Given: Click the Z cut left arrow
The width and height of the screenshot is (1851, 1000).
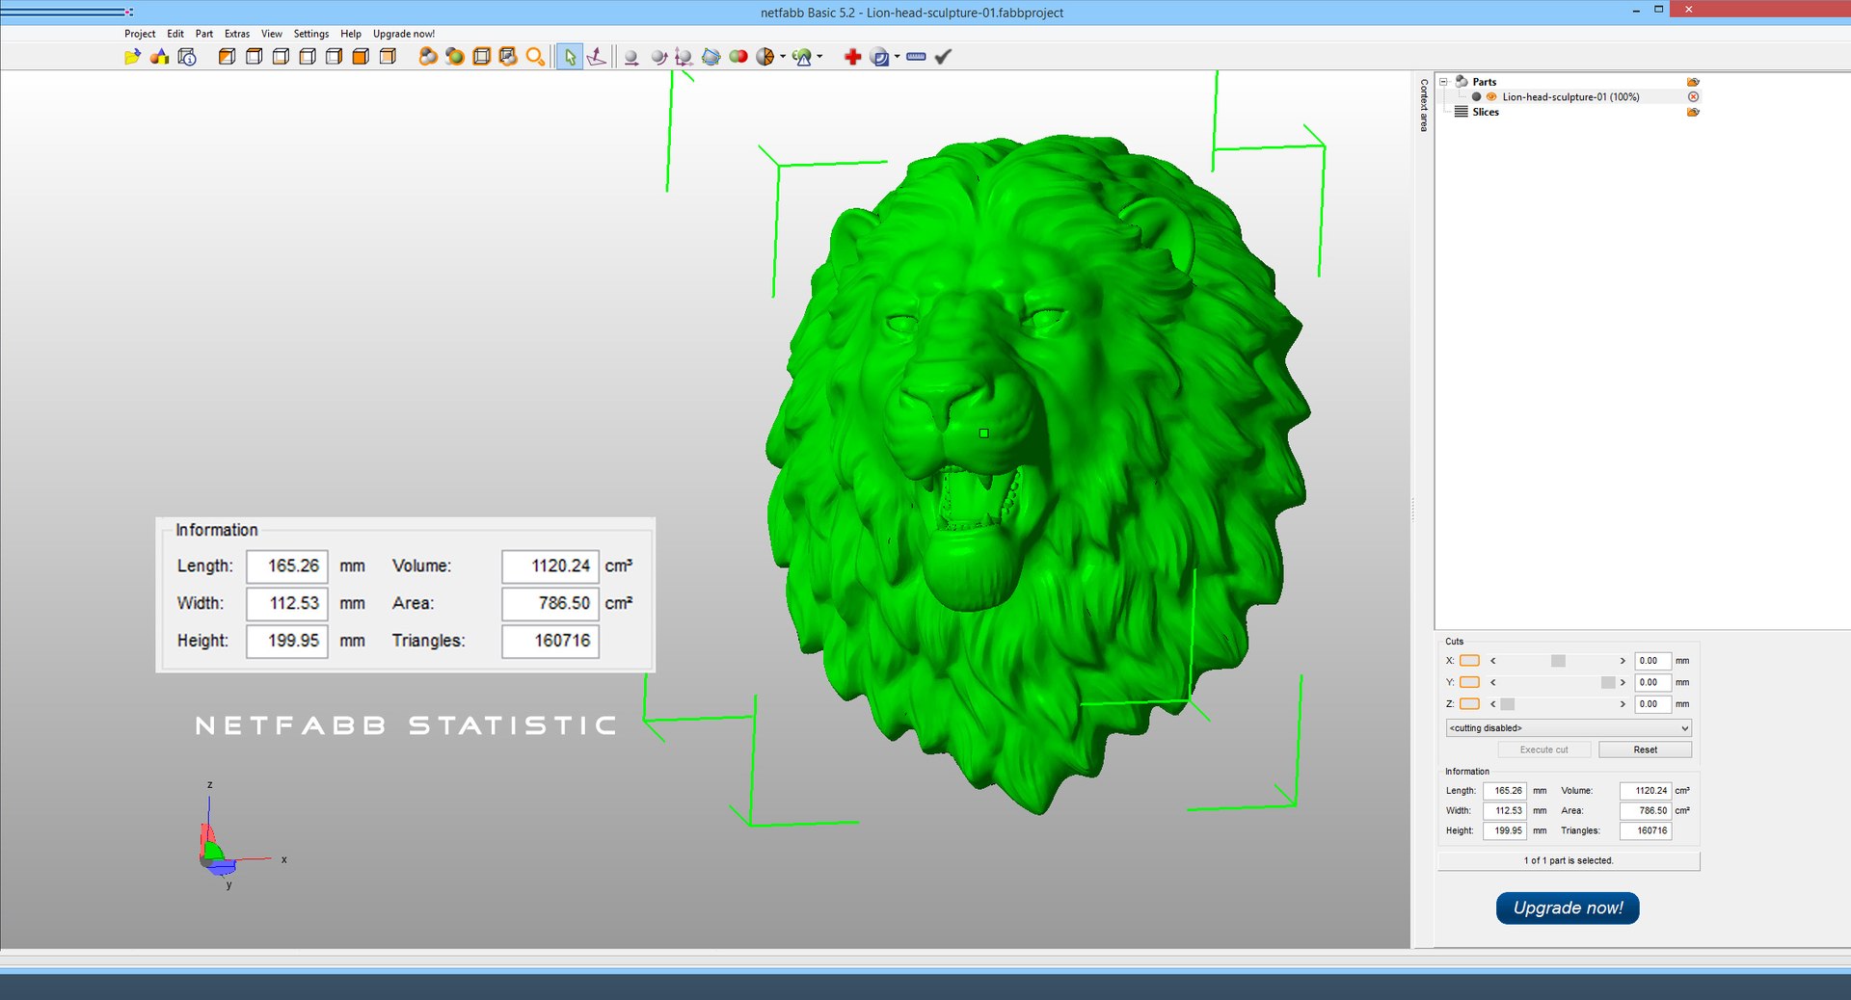Looking at the screenshot, I should click(x=1493, y=704).
